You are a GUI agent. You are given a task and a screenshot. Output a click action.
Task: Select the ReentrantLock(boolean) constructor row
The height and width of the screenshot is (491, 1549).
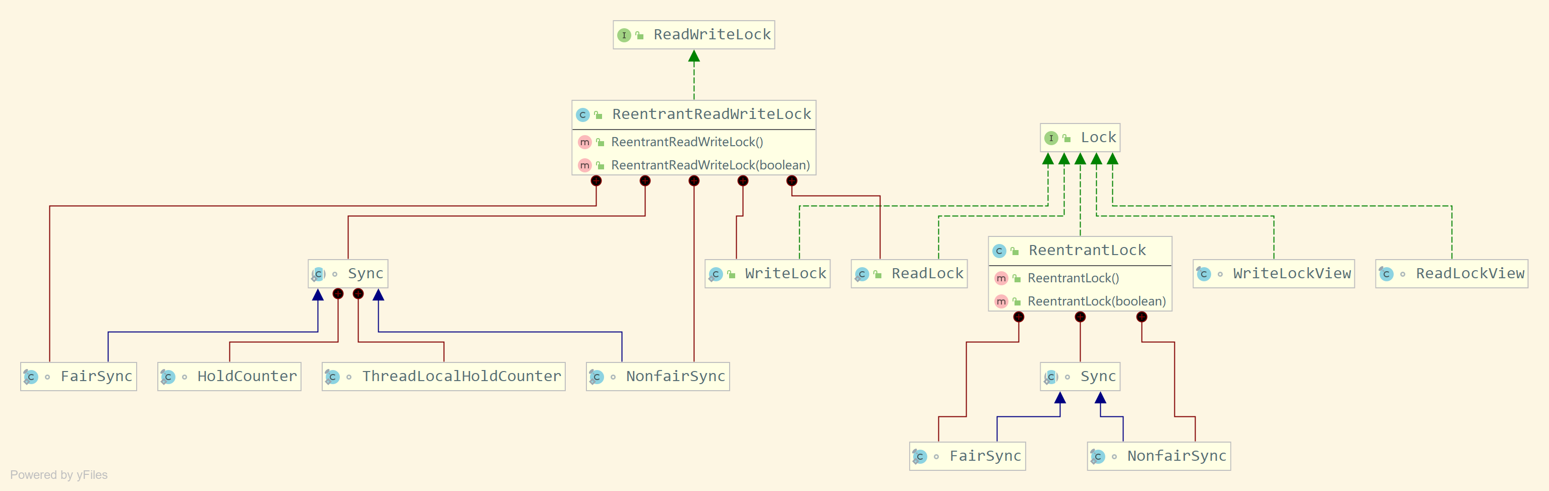coord(1096,301)
